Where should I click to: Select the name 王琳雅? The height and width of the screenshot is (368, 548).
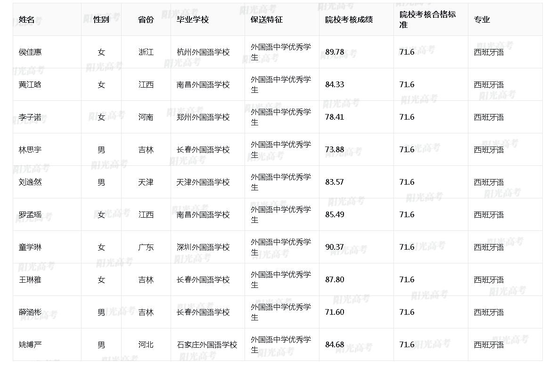coord(30,279)
